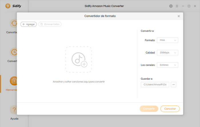
Task: Click the Convertir button in dialog
Action: 149,109
